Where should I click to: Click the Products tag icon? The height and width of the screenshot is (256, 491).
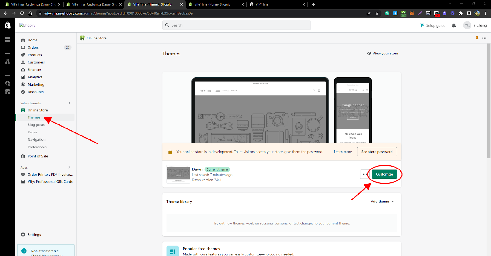click(x=23, y=55)
